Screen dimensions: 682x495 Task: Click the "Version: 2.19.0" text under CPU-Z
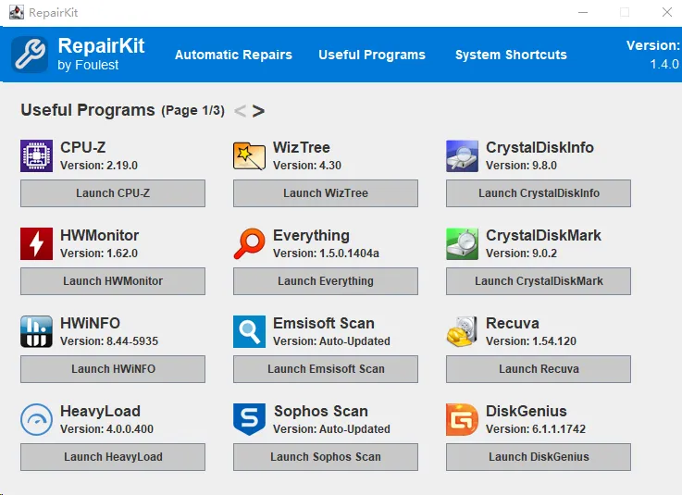(99, 166)
